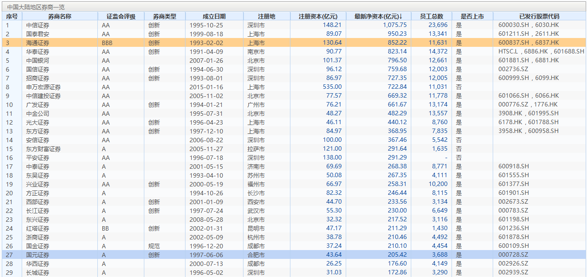
Task: Select the 红塔证券 cell
Action: coord(38,228)
